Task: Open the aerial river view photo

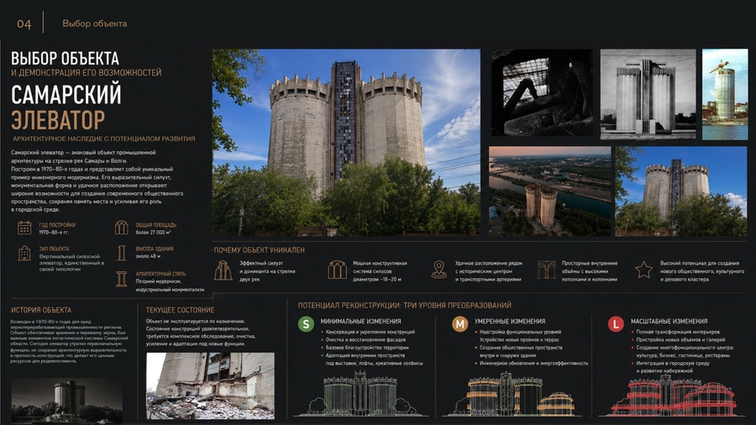Action: pos(550,192)
